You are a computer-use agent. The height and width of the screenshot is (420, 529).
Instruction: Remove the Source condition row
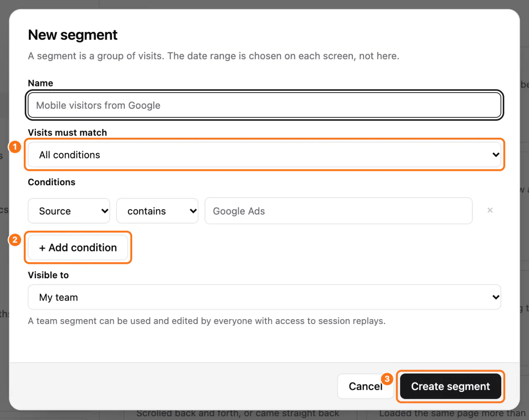coord(490,210)
